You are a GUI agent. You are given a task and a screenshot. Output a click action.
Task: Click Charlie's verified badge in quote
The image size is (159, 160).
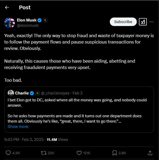coord(32,93)
